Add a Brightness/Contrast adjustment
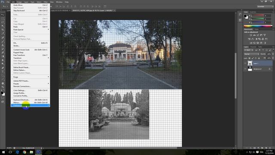Image resolution: width=275 pixels, height=155 pixels. point(251,35)
